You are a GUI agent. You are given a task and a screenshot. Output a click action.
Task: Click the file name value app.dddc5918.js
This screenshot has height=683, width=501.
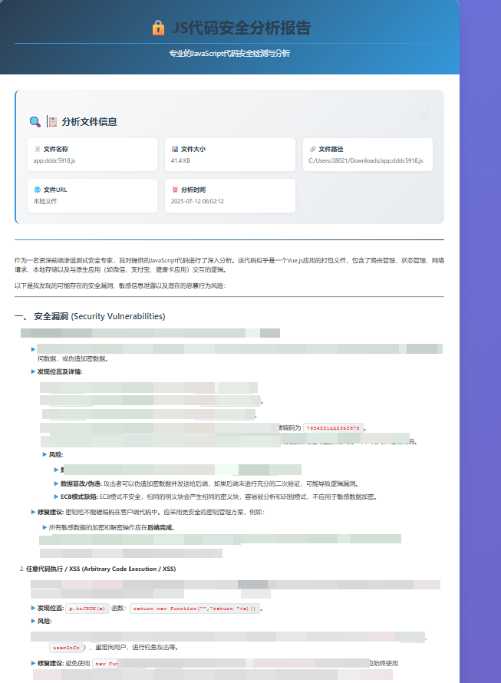pos(54,160)
